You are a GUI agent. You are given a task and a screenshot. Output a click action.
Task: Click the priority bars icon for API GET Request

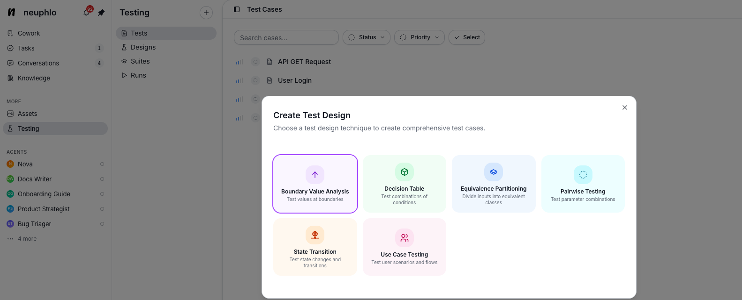pos(240,62)
